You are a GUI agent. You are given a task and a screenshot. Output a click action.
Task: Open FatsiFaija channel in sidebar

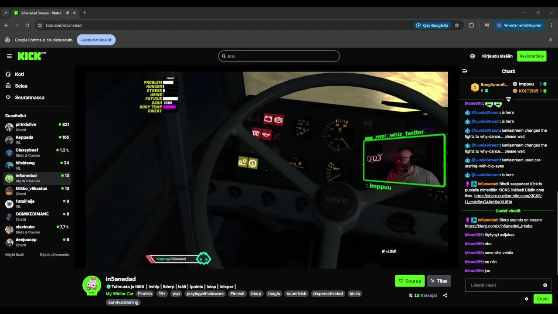click(37, 204)
